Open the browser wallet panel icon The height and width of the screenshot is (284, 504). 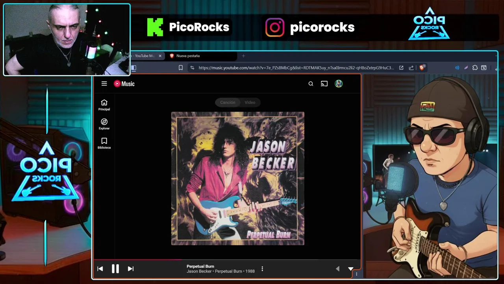pos(484,68)
